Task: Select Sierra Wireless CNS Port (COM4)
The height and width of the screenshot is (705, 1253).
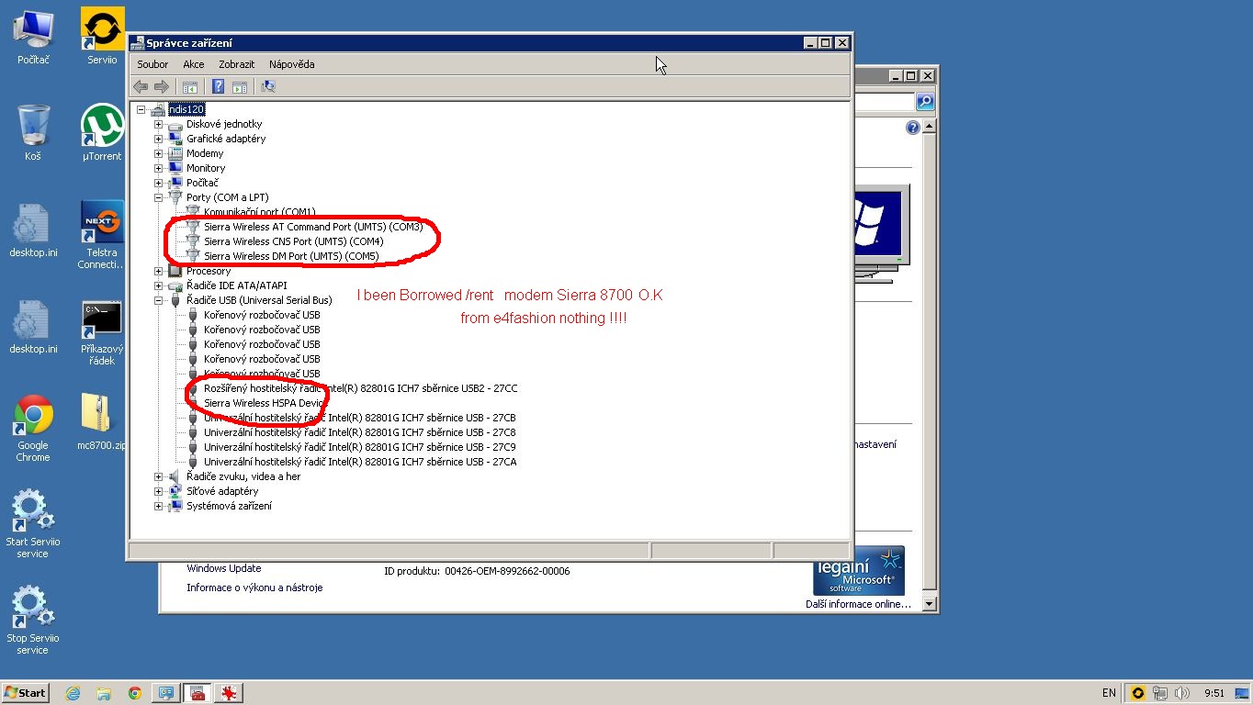Action: point(293,241)
